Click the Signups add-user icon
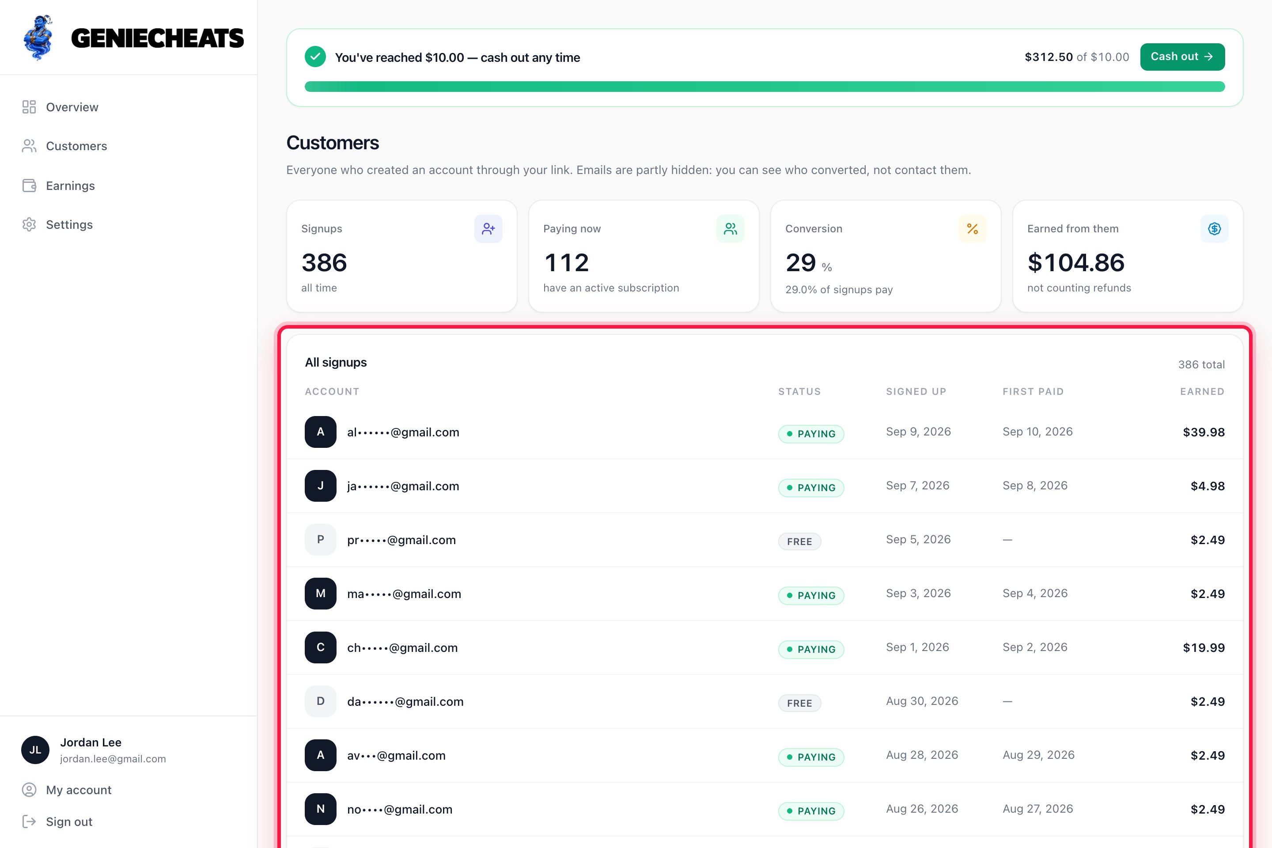Viewport: 1272px width, 848px height. (x=488, y=229)
